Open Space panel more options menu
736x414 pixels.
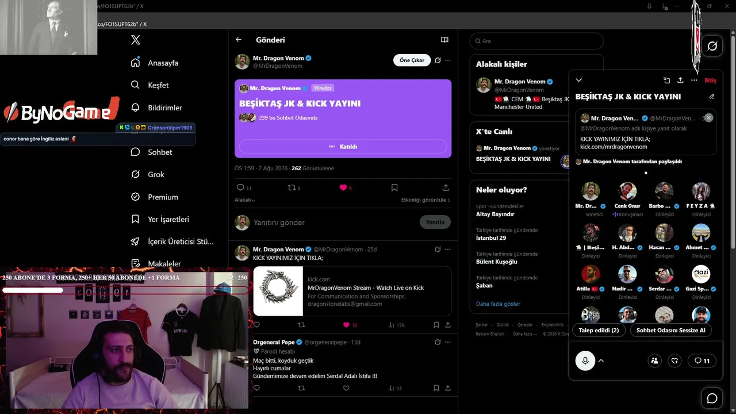(694, 80)
